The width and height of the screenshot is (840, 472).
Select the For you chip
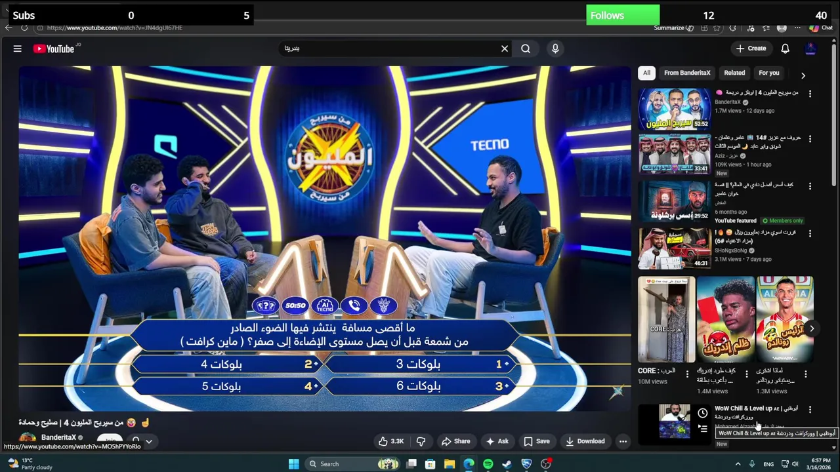coord(768,73)
